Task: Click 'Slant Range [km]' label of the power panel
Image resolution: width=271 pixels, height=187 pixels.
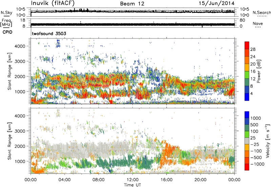Action: click(x=10, y=71)
